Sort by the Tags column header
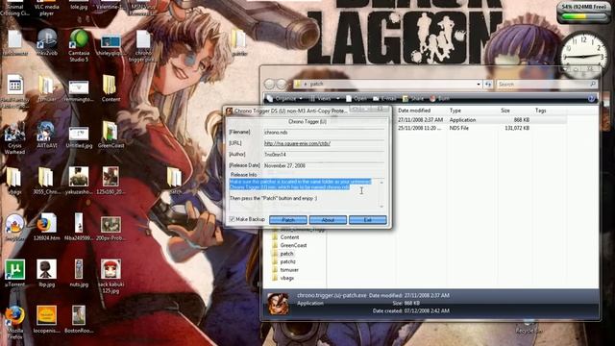The image size is (615, 346). [x=540, y=111]
